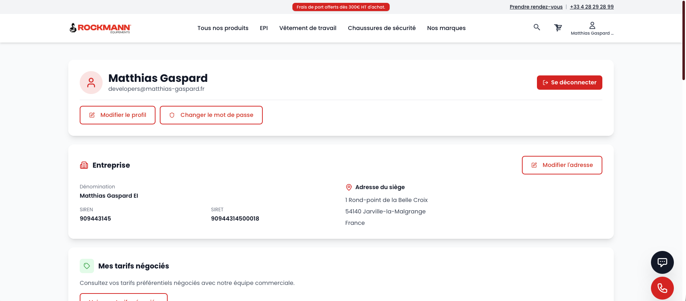Screen dimensions: 686x301
Task: Open the search magnifier icon
Action: [x=537, y=27]
